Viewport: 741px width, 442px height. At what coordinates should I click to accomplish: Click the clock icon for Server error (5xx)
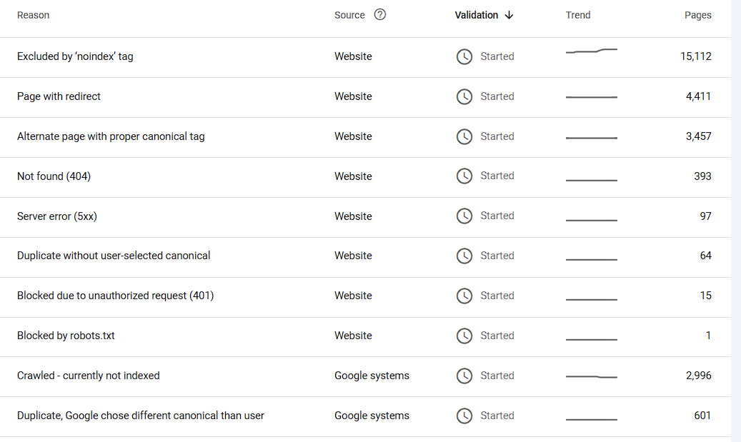point(464,216)
